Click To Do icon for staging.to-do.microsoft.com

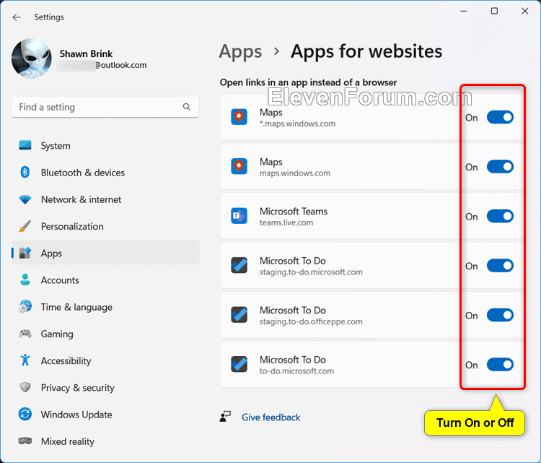(239, 265)
